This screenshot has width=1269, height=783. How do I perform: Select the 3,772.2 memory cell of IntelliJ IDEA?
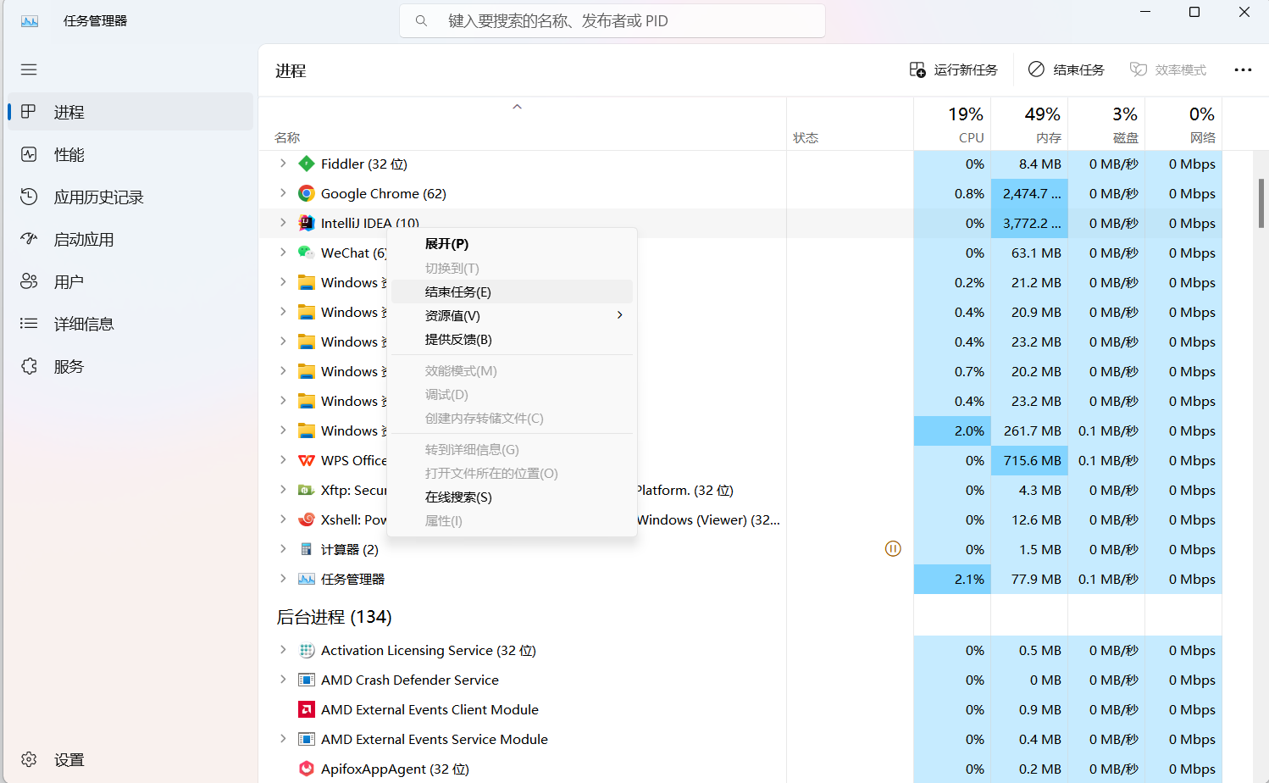pos(1029,223)
